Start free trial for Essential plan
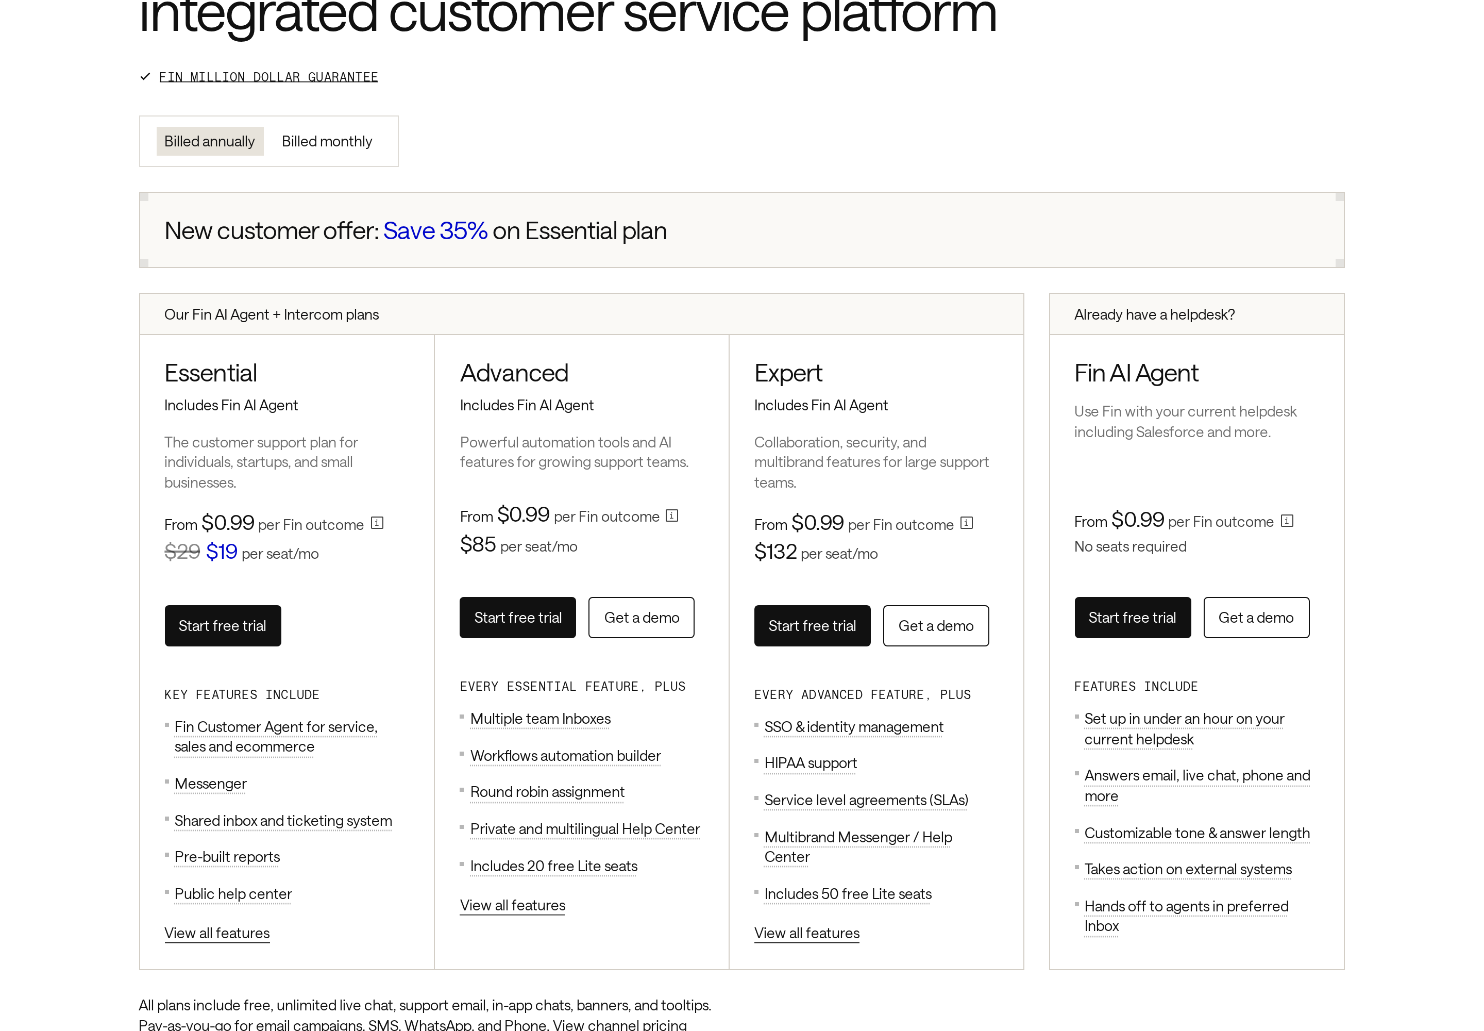Screen dimensions: 1484x1031 (223, 625)
